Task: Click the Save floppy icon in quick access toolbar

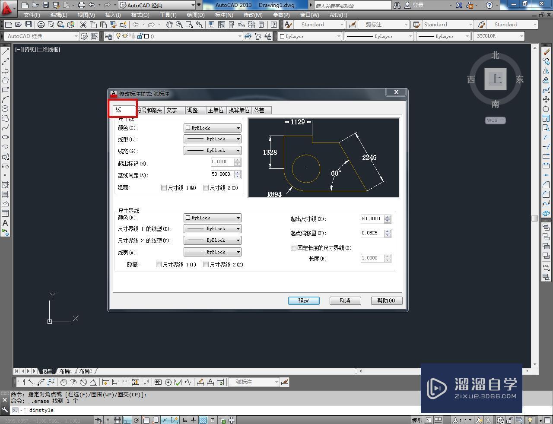Action: coord(46,5)
